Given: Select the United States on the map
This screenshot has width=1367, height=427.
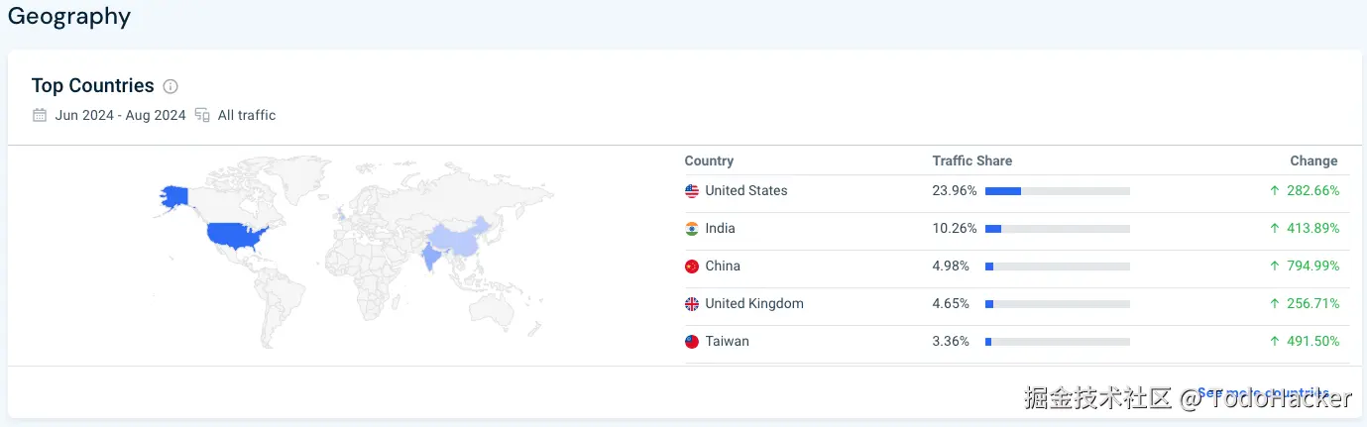Looking at the screenshot, I should click(236, 236).
